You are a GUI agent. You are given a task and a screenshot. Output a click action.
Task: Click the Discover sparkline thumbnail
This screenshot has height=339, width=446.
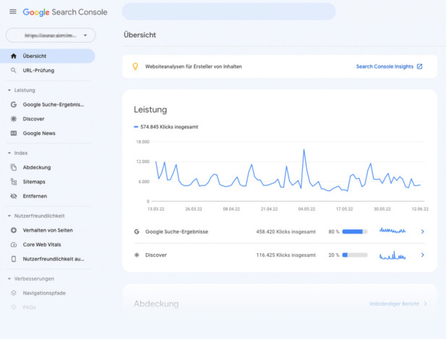tap(393, 255)
